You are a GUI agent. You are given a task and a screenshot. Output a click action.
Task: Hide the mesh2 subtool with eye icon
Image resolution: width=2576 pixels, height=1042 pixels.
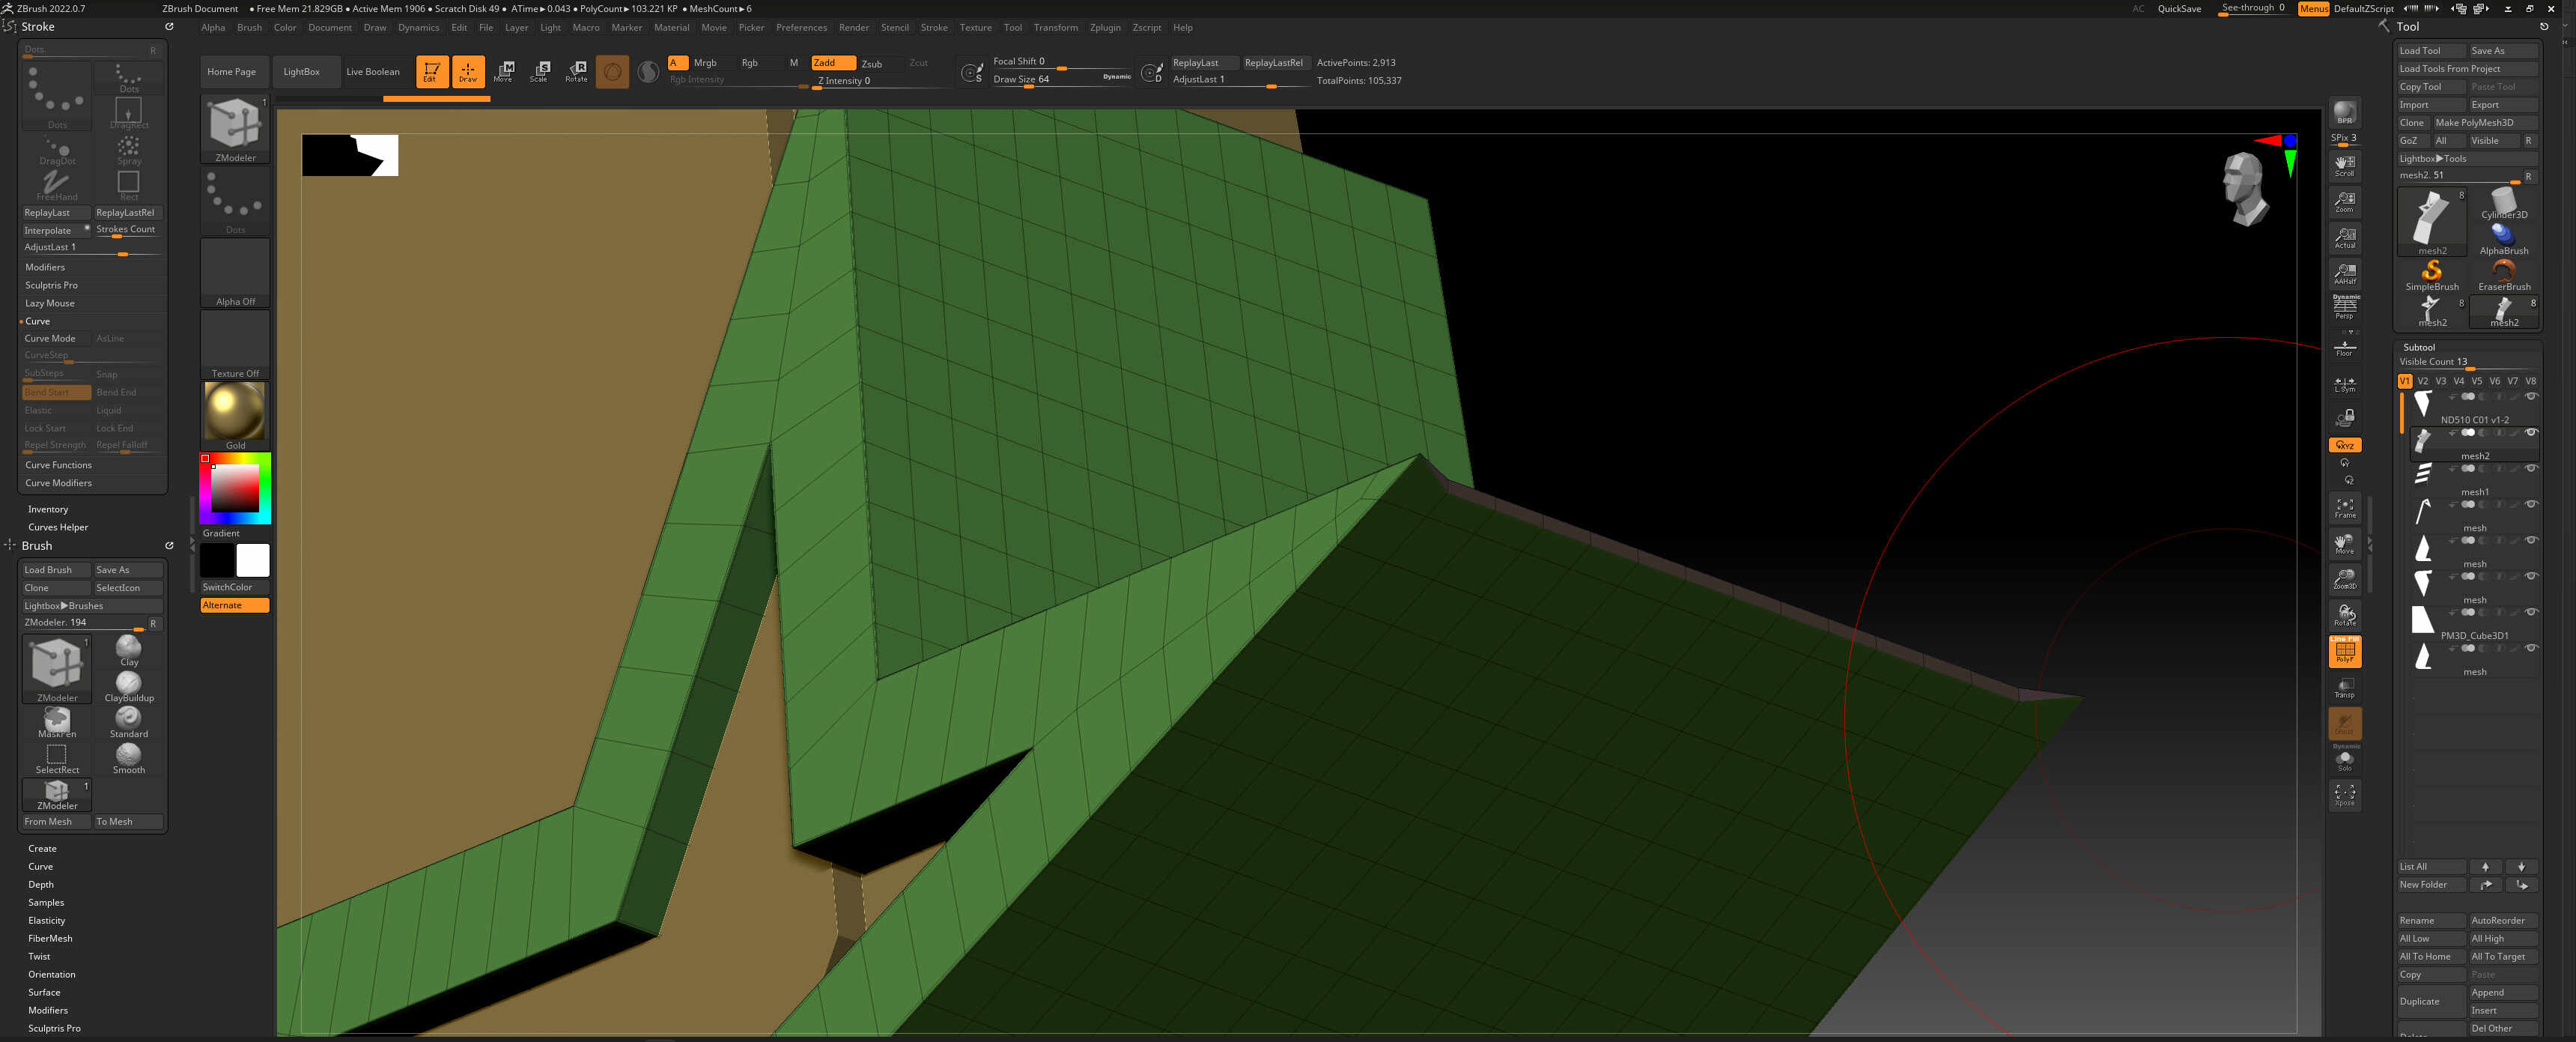(2530, 433)
